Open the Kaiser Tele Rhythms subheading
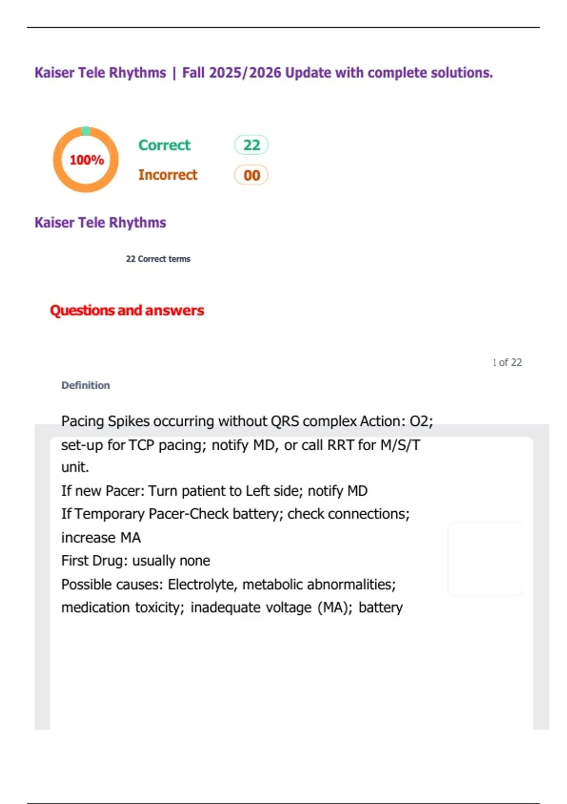 [x=100, y=223]
